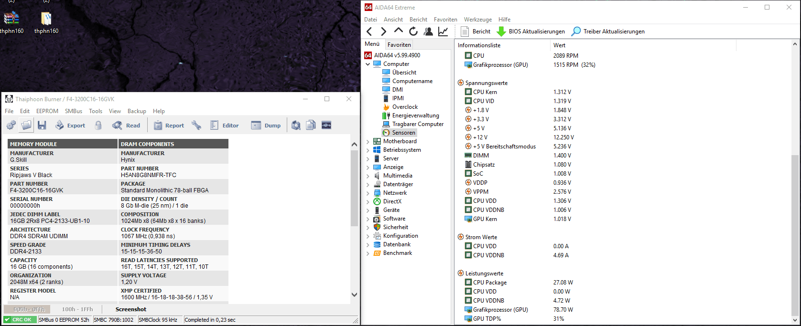Open the Werkzeuge menu in AIDA64
The width and height of the screenshot is (801, 326).
click(x=478, y=20)
